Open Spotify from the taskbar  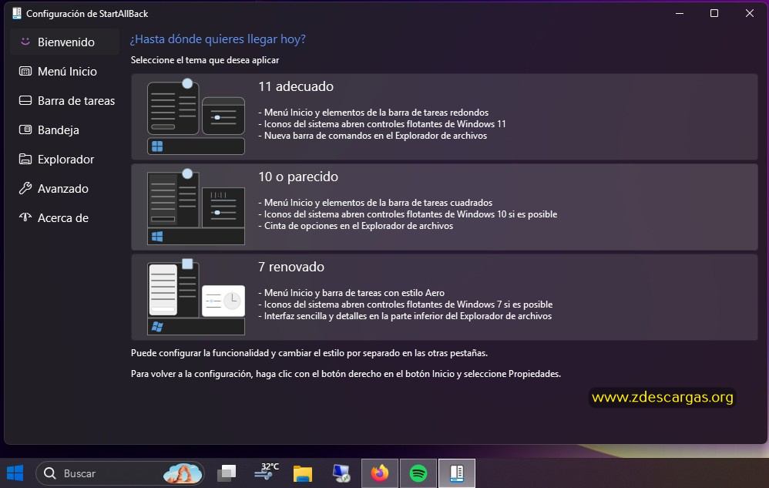[x=418, y=473]
